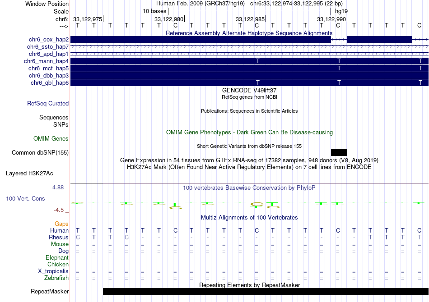This screenshot has width=429, height=302.
Task: Select the OMIM Gene Phenotypes title text
Action: click(x=249, y=133)
